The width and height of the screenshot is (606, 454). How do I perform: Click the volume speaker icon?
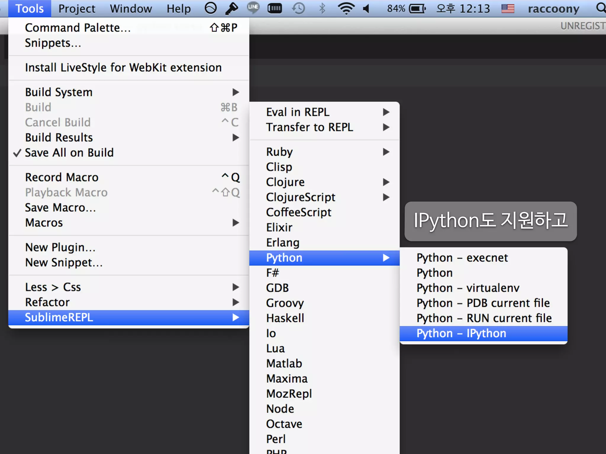tap(366, 8)
